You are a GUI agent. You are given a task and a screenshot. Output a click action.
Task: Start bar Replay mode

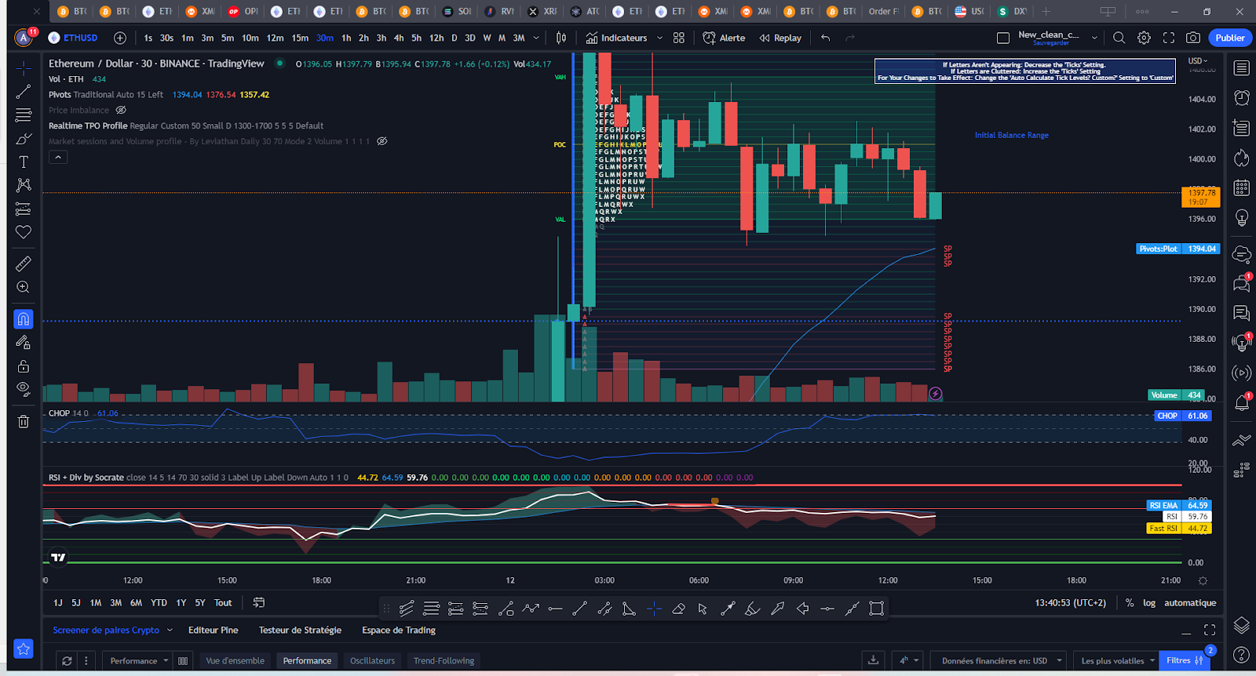click(780, 38)
